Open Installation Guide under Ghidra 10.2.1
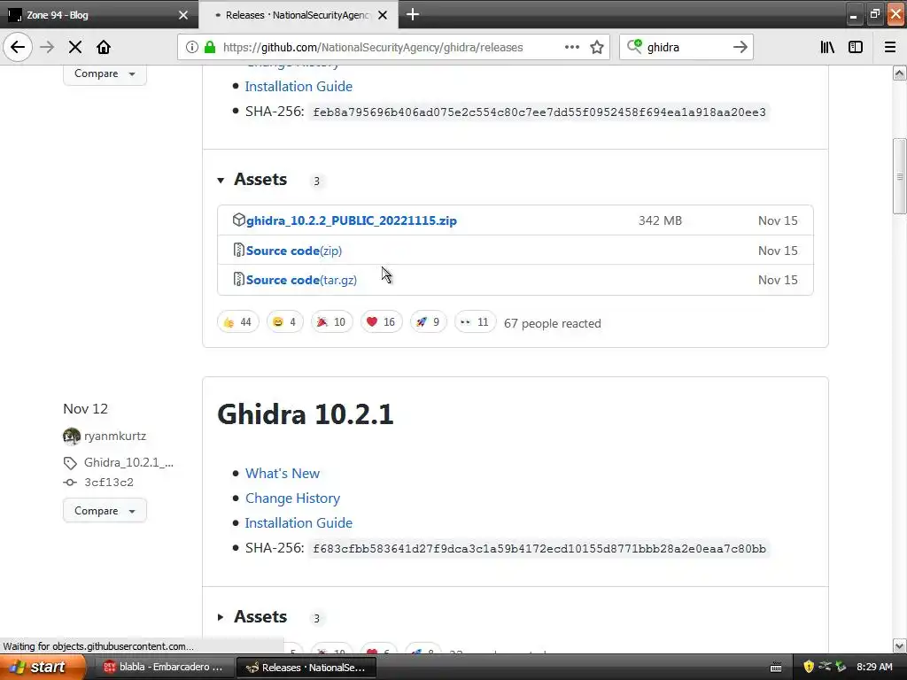 (x=298, y=522)
